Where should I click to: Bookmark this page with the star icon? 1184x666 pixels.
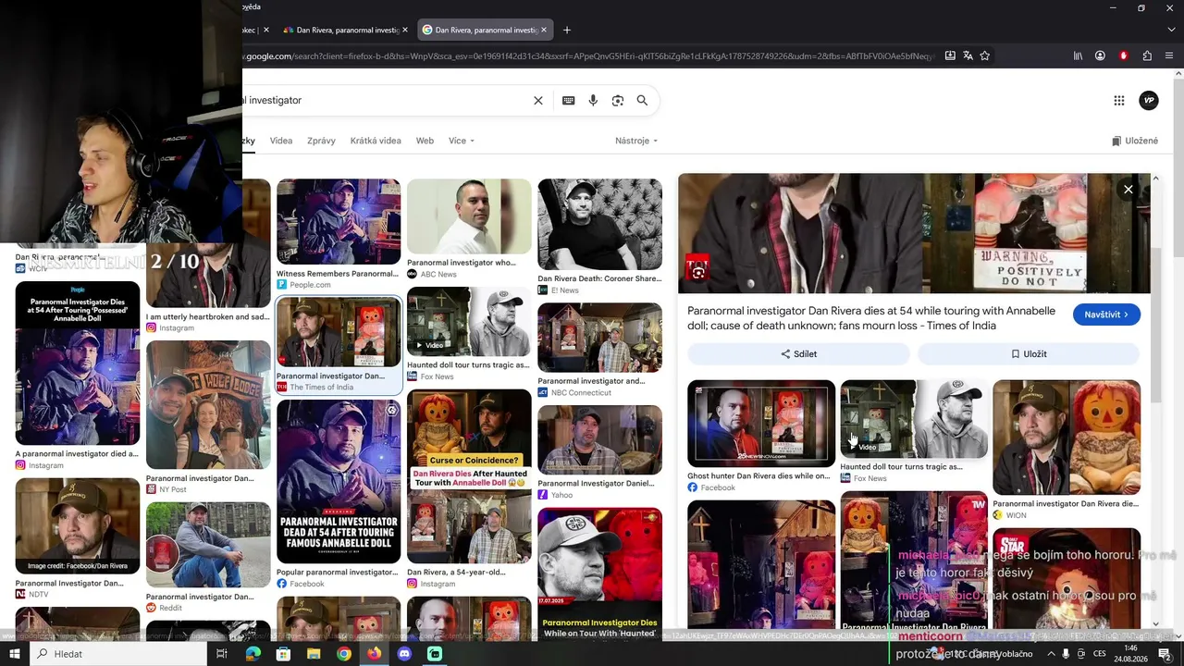point(985,56)
